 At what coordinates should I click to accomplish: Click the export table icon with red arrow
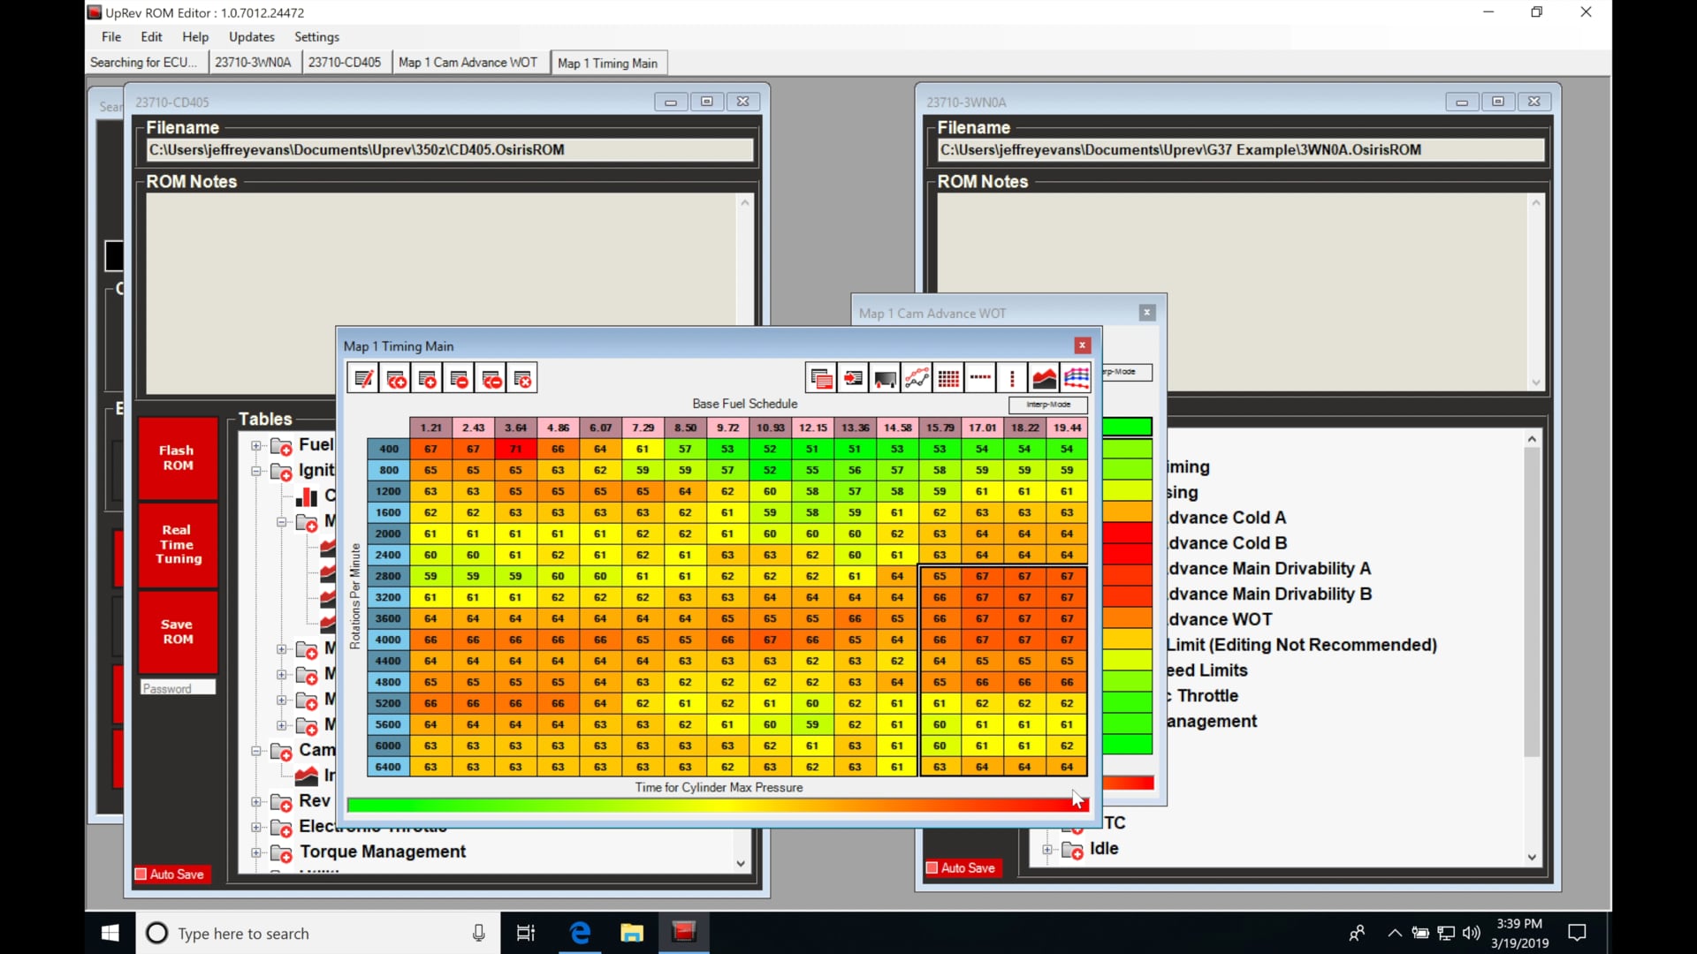853,377
